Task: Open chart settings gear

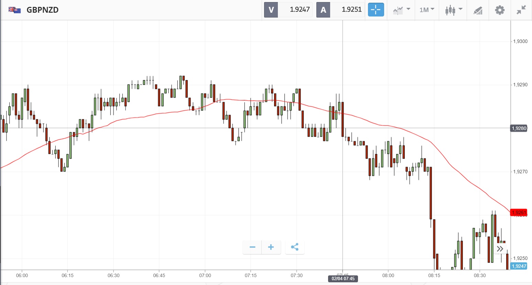Action: pos(500,10)
